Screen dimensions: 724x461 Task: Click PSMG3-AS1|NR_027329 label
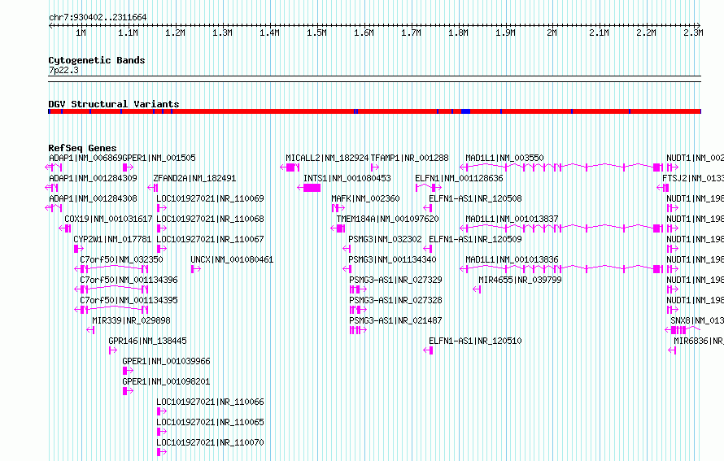click(x=395, y=280)
